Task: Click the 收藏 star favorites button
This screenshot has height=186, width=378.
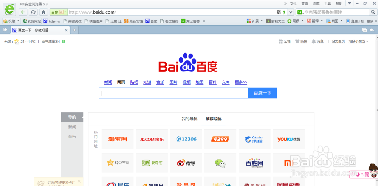Action: [9, 21]
